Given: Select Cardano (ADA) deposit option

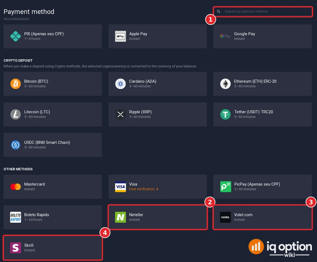Looking at the screenshot, I should point(158,84).
